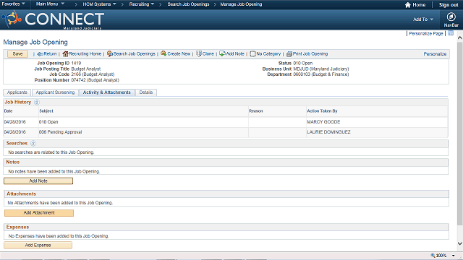Viewport: 463px width, 260px height.
Task: Open the Favorites dropdown menu
Action: tap(13, 4)
